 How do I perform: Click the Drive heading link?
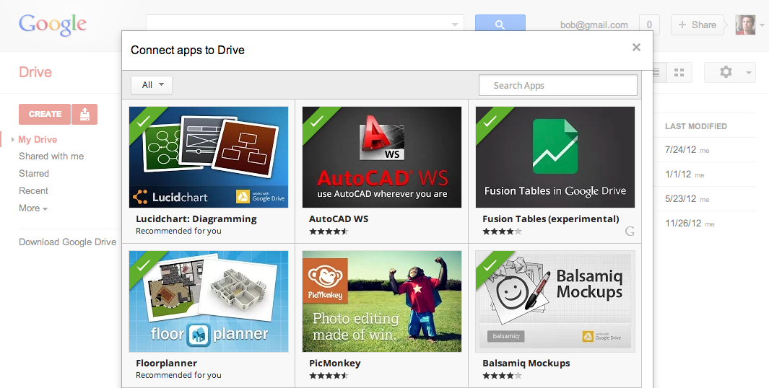point(35,72)
